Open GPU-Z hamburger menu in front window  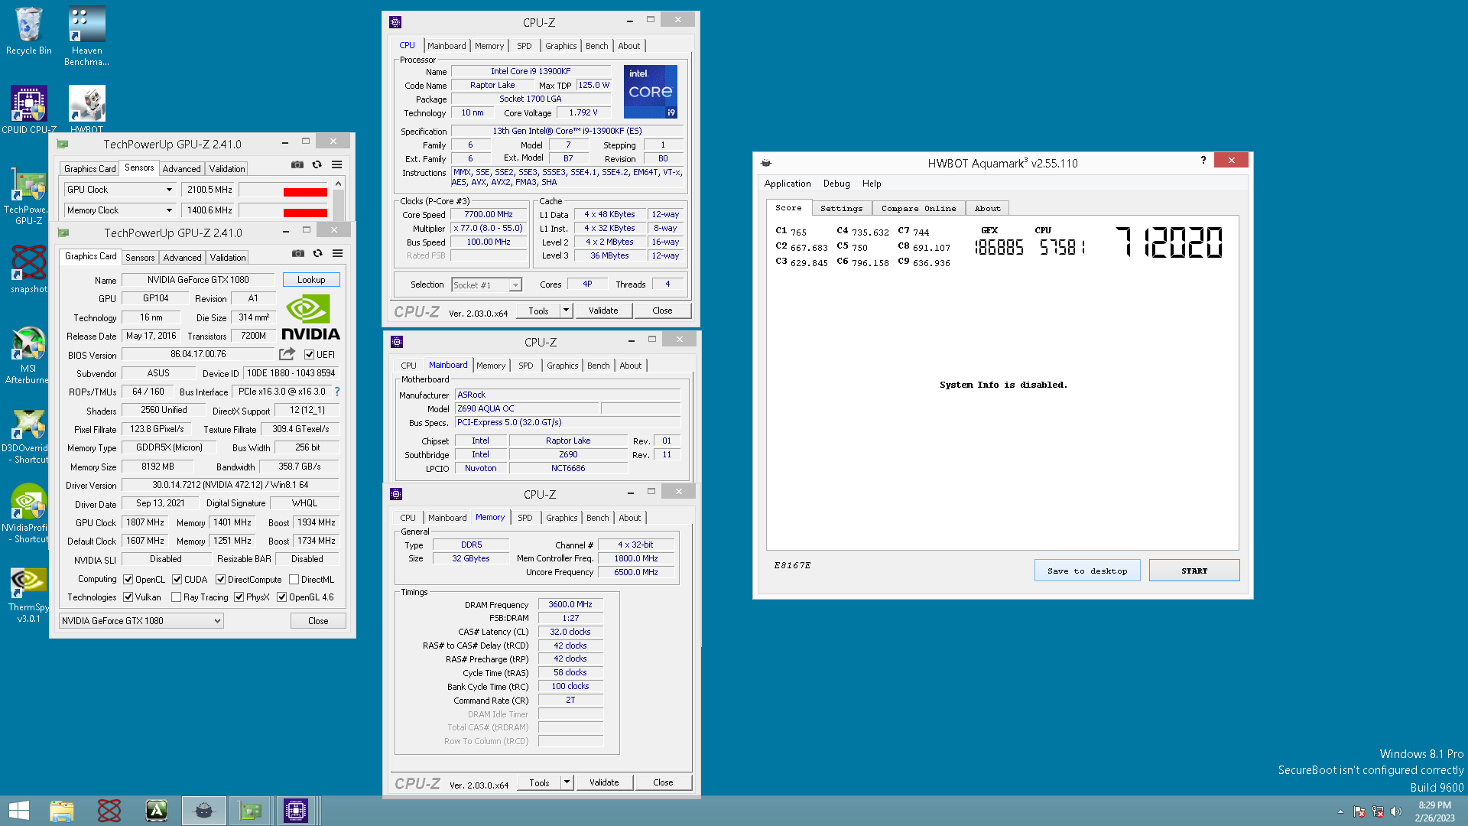337,253
